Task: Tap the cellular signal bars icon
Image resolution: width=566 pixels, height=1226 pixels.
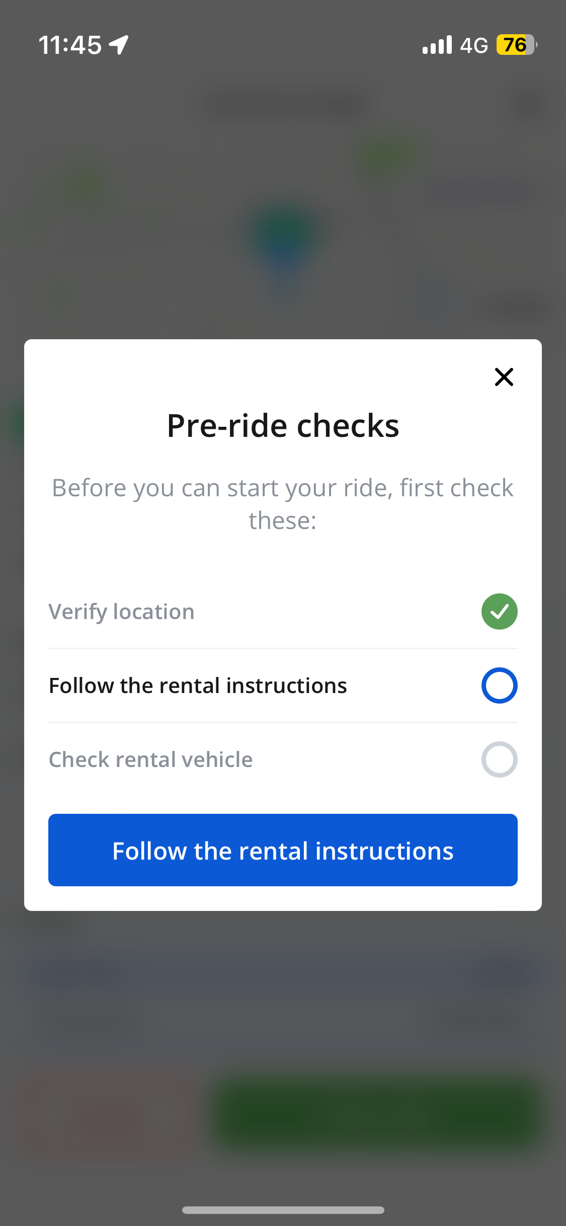Action: (437, 45)
